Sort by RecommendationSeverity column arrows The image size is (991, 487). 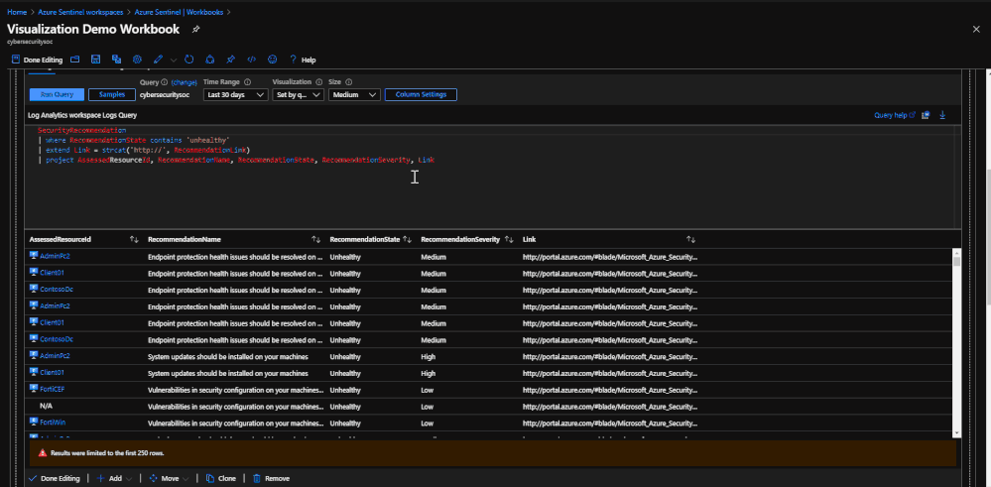[x=508, y=240]
